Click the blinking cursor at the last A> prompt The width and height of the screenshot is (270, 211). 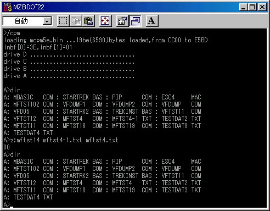(x=12, y=207)
